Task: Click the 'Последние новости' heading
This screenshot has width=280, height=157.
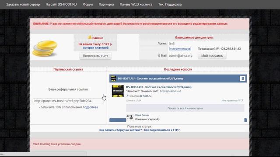Action: tap(178, 69)
